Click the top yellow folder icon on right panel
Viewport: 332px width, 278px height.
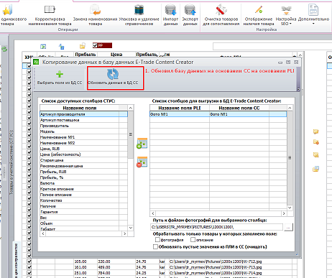(315, 131)
